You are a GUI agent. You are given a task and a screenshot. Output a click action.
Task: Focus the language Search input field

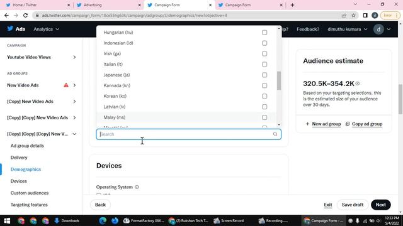point(189,134)
